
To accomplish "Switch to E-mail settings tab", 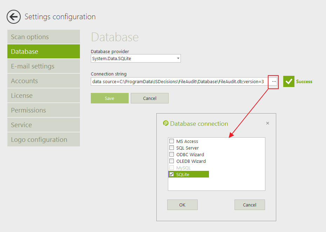I will pos(43,66).
